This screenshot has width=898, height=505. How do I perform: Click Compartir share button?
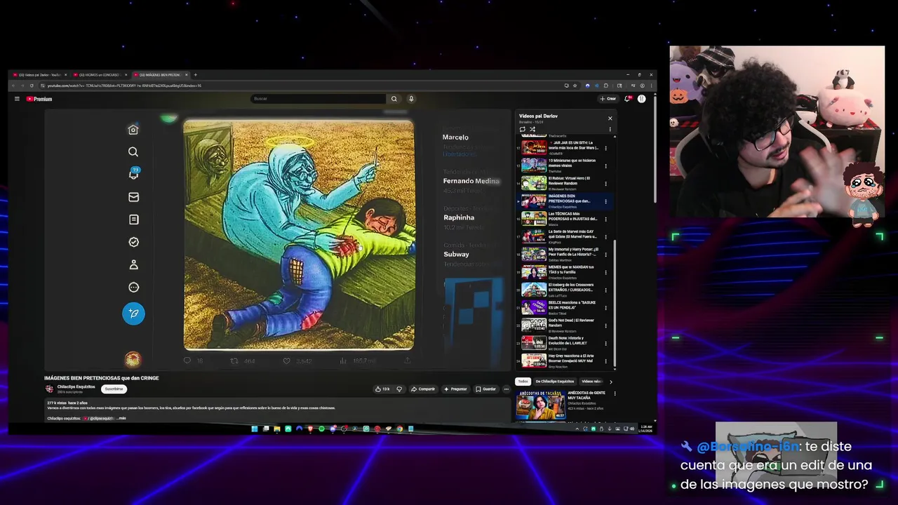click(423, 389)
